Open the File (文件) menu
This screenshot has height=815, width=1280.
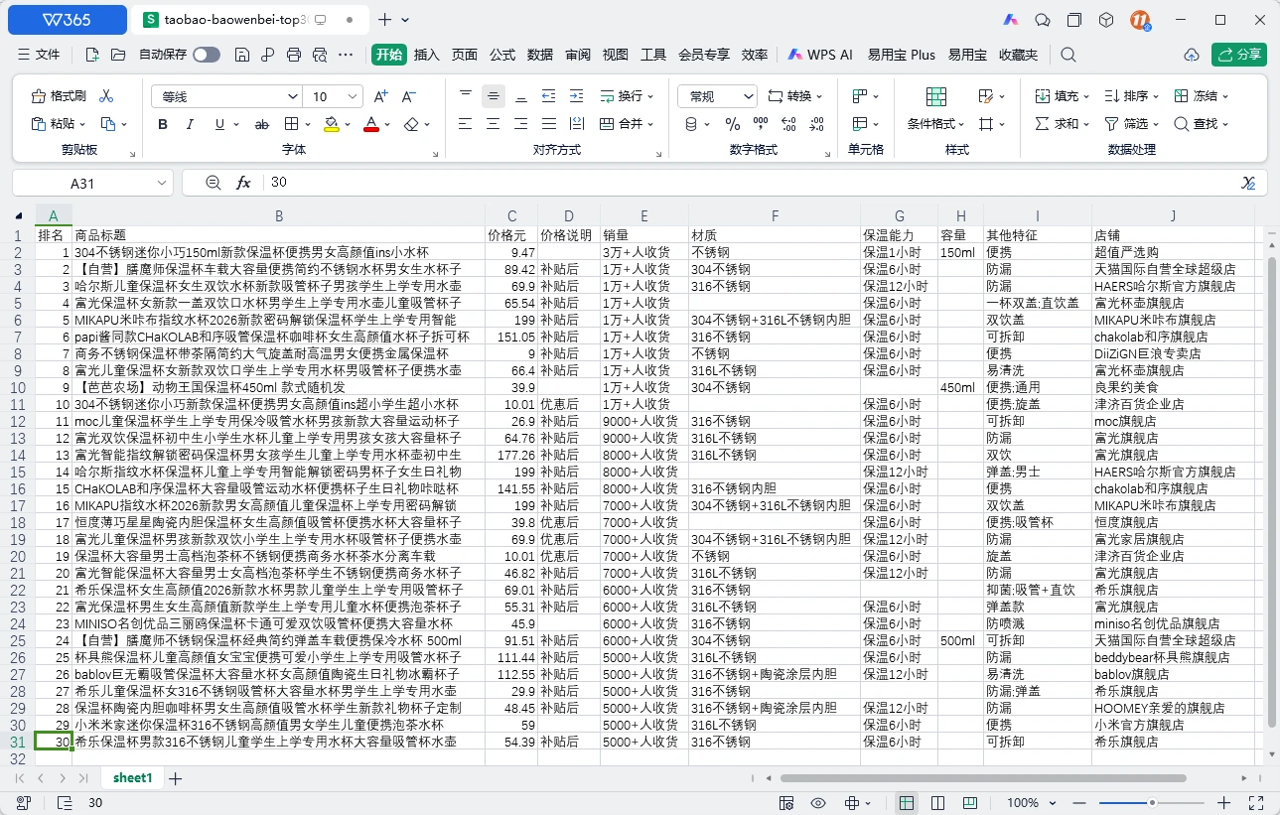point(40,55)
